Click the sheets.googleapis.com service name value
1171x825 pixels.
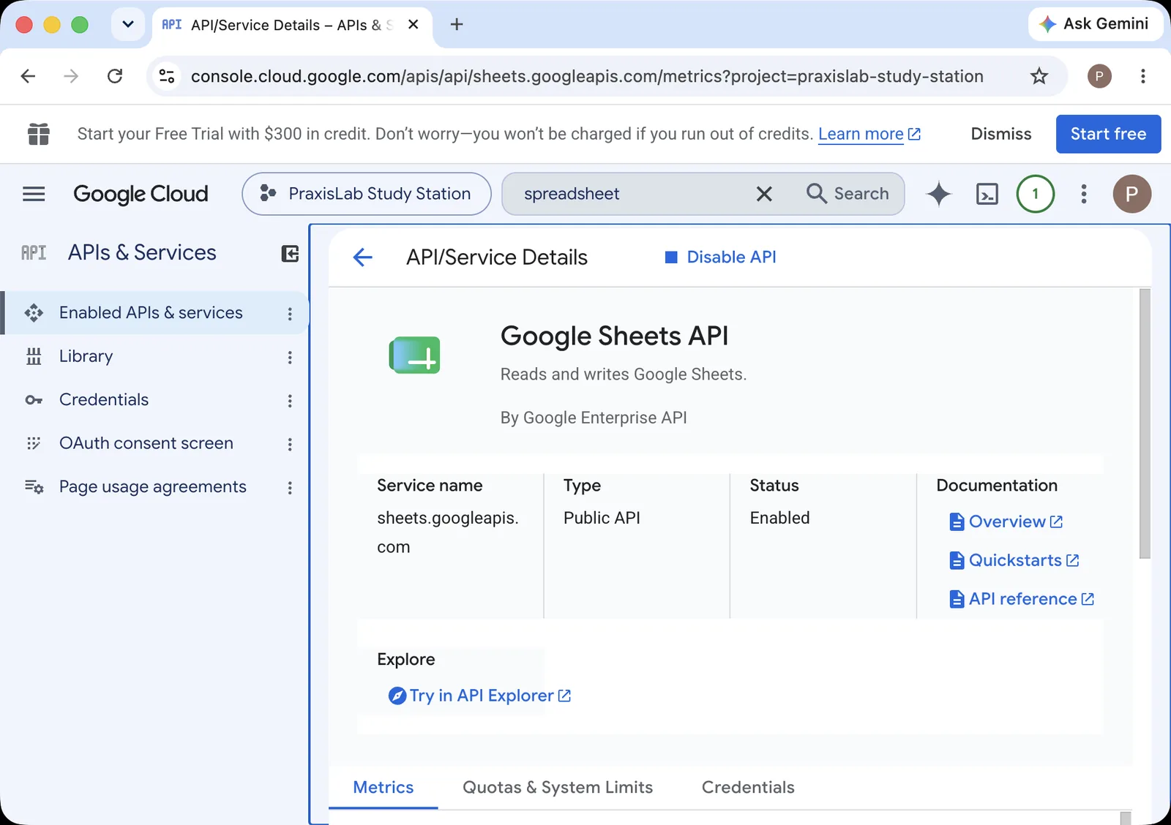(448, 532)
